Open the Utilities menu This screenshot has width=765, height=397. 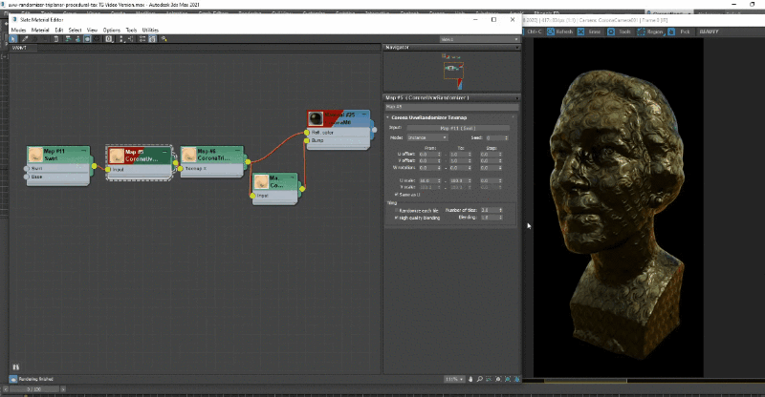(x=150, y=30)
